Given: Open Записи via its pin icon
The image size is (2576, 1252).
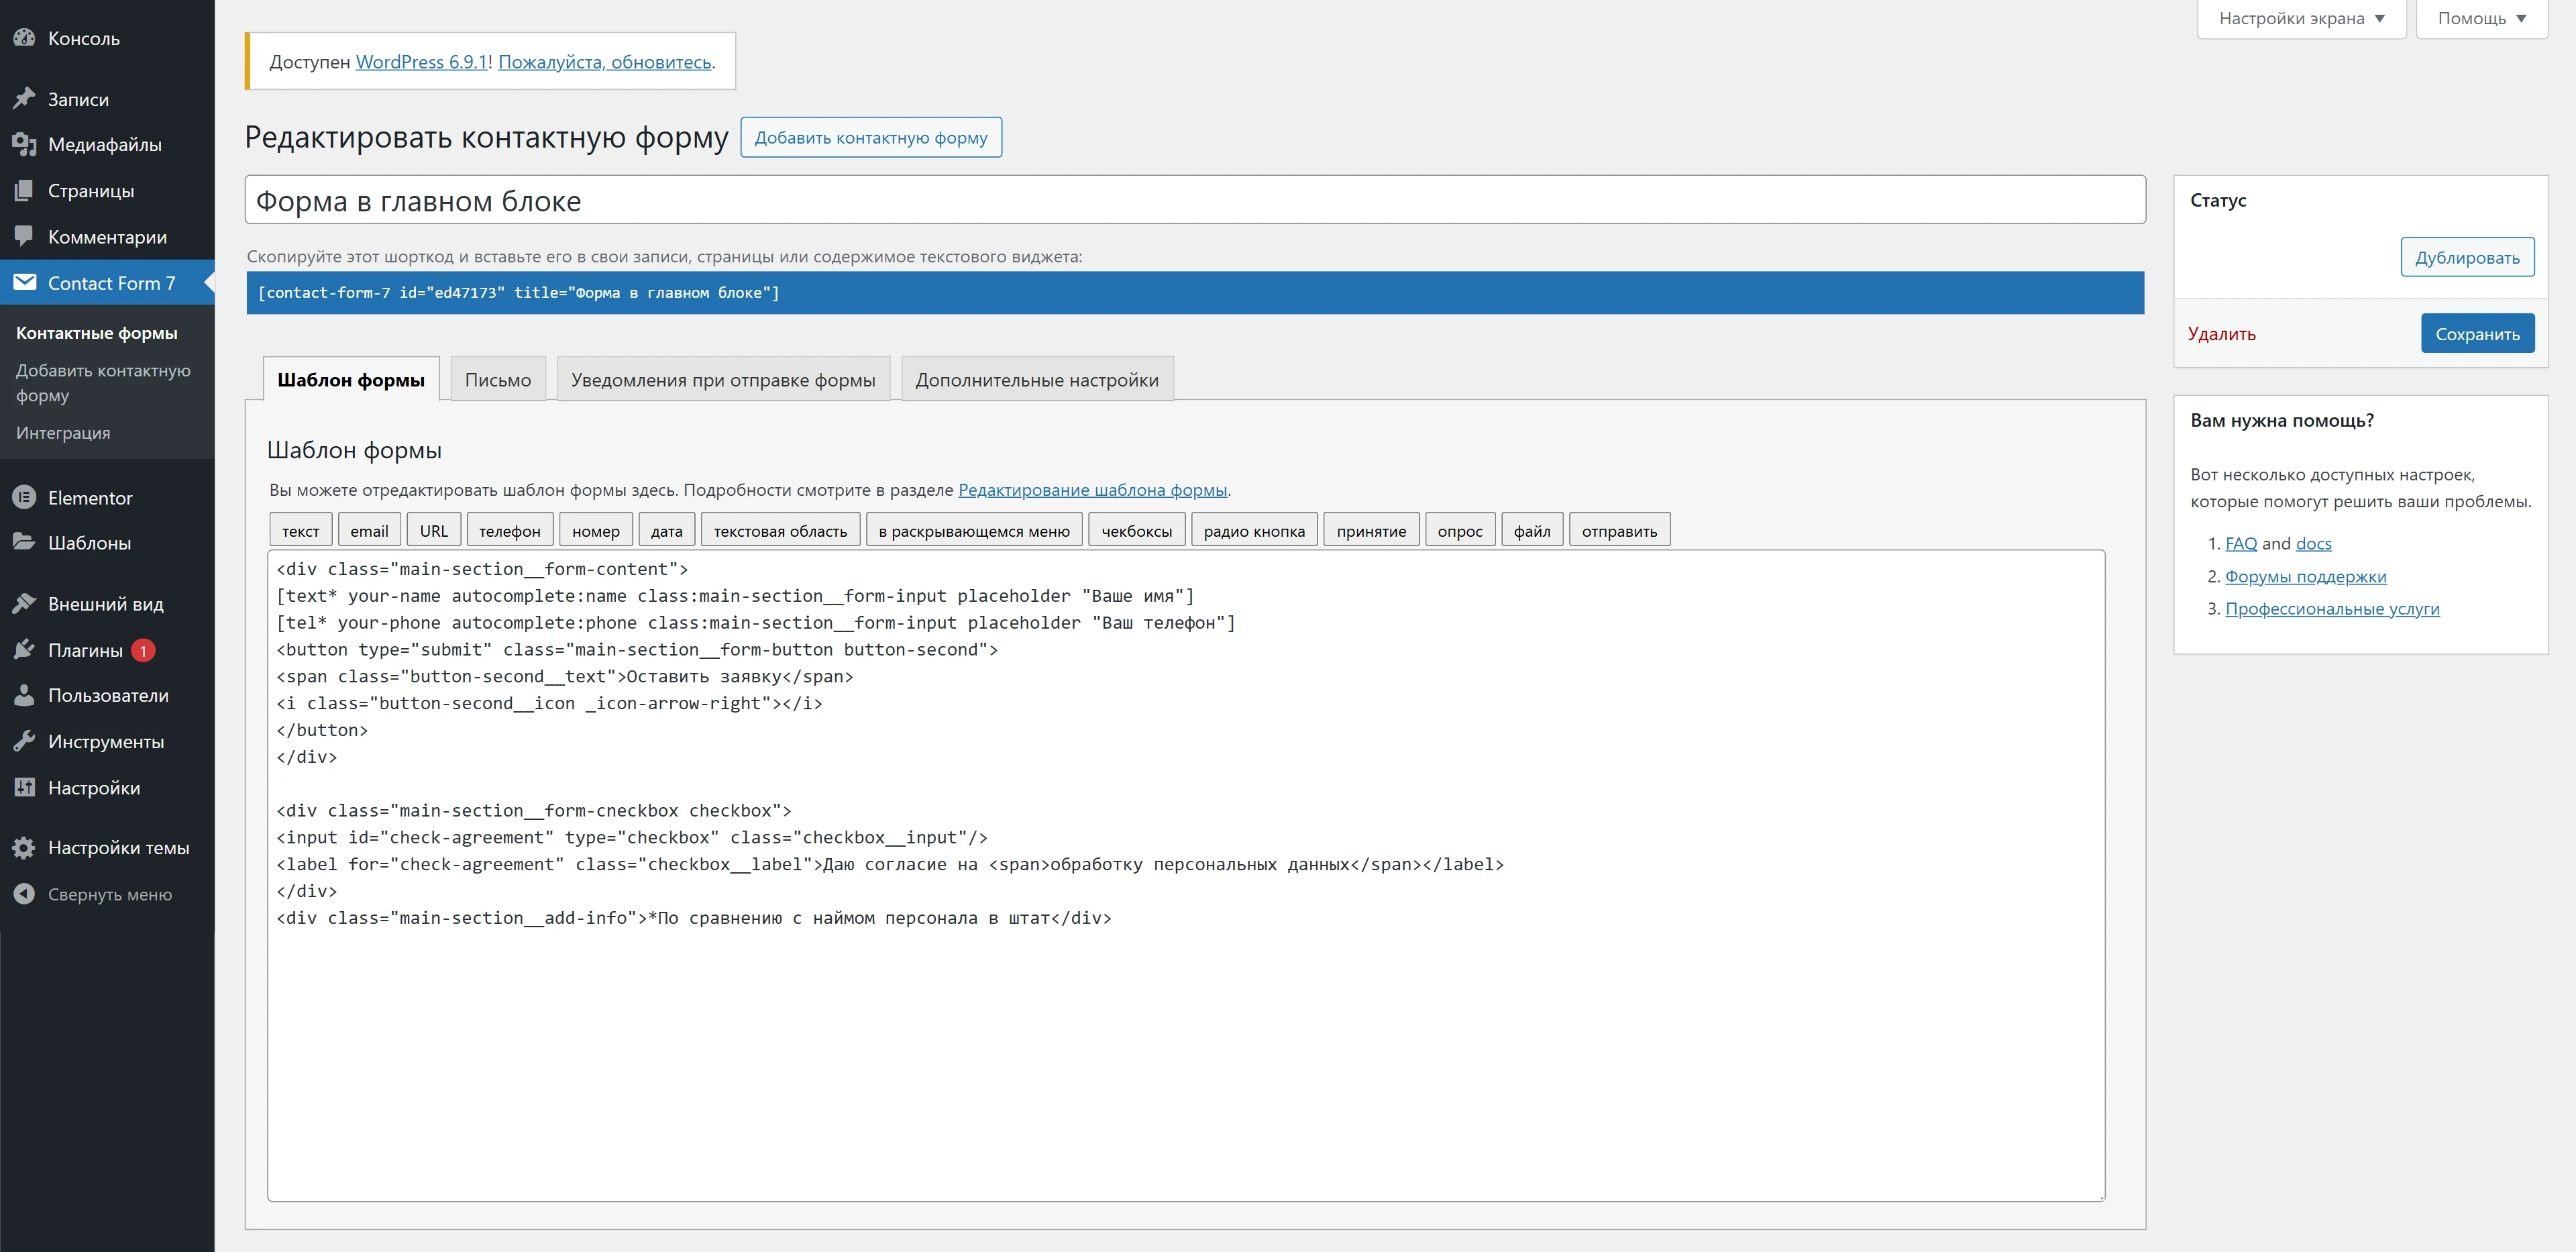Looking at the screenshot, I should [24, 99].
